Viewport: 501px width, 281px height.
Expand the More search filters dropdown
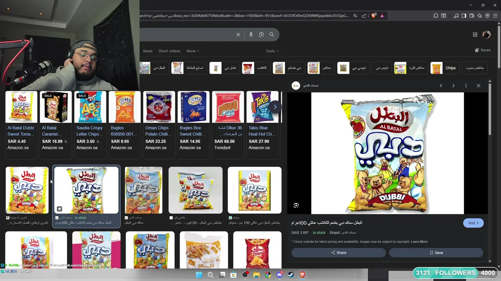click(x=193, y=51)
